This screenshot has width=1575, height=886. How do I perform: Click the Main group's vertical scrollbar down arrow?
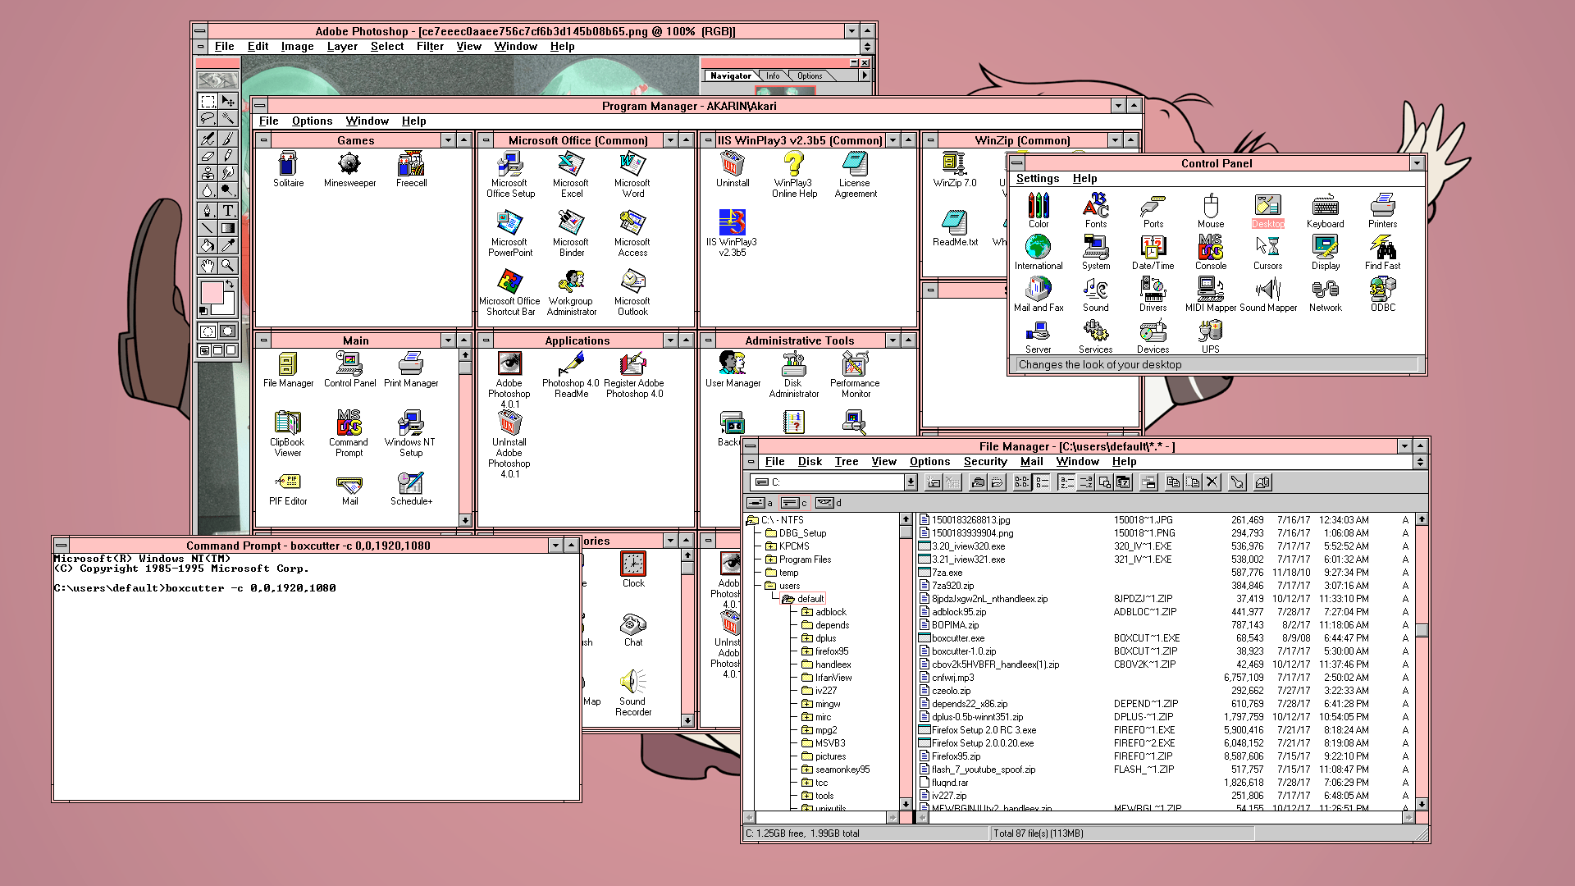pyautogui.click(x=465, y=520)
